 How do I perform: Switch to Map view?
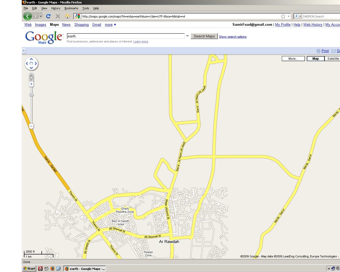(x=316, y=59)
